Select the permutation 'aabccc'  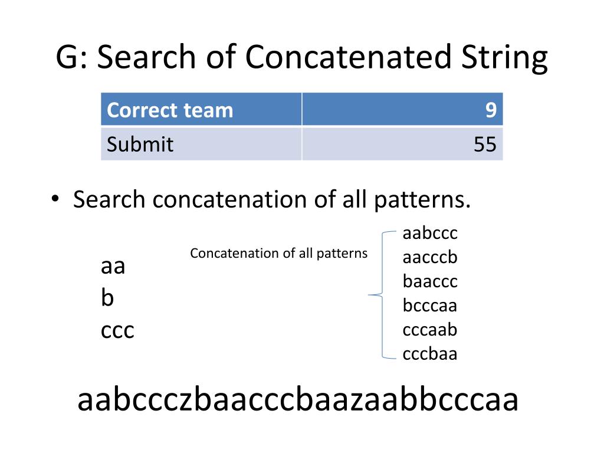click(x=430, y=234)
